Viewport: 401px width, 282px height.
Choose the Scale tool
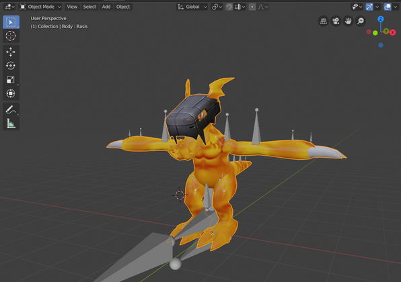click(11, 80)
